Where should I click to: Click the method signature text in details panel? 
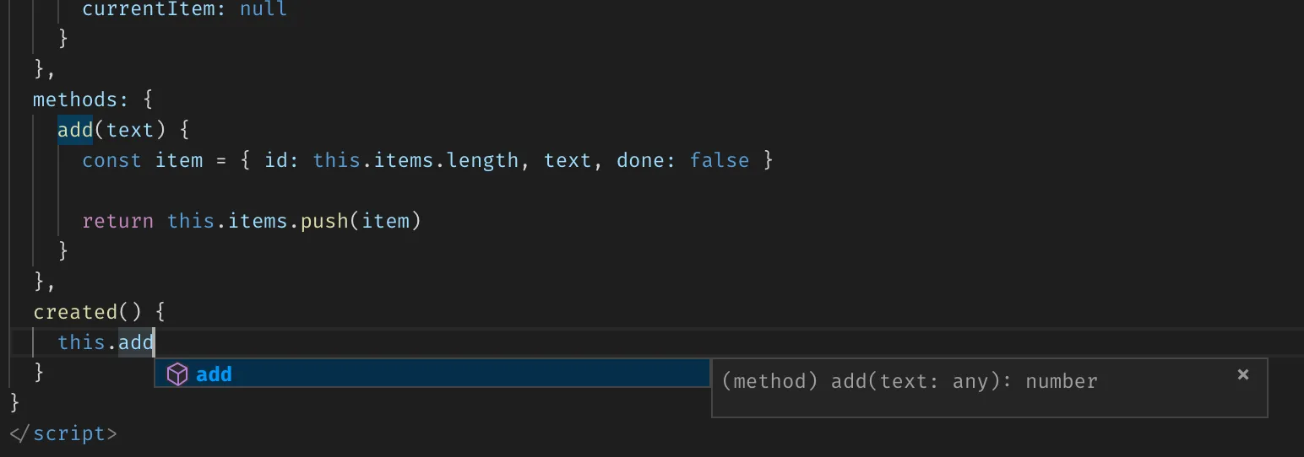coord(910,382)
